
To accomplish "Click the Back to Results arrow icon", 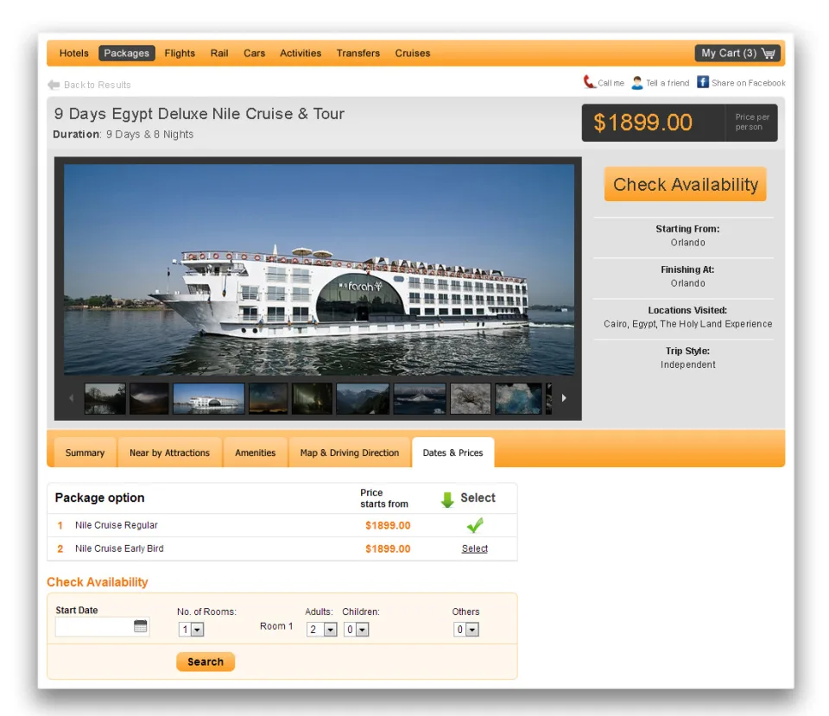I will click(54, 85).
